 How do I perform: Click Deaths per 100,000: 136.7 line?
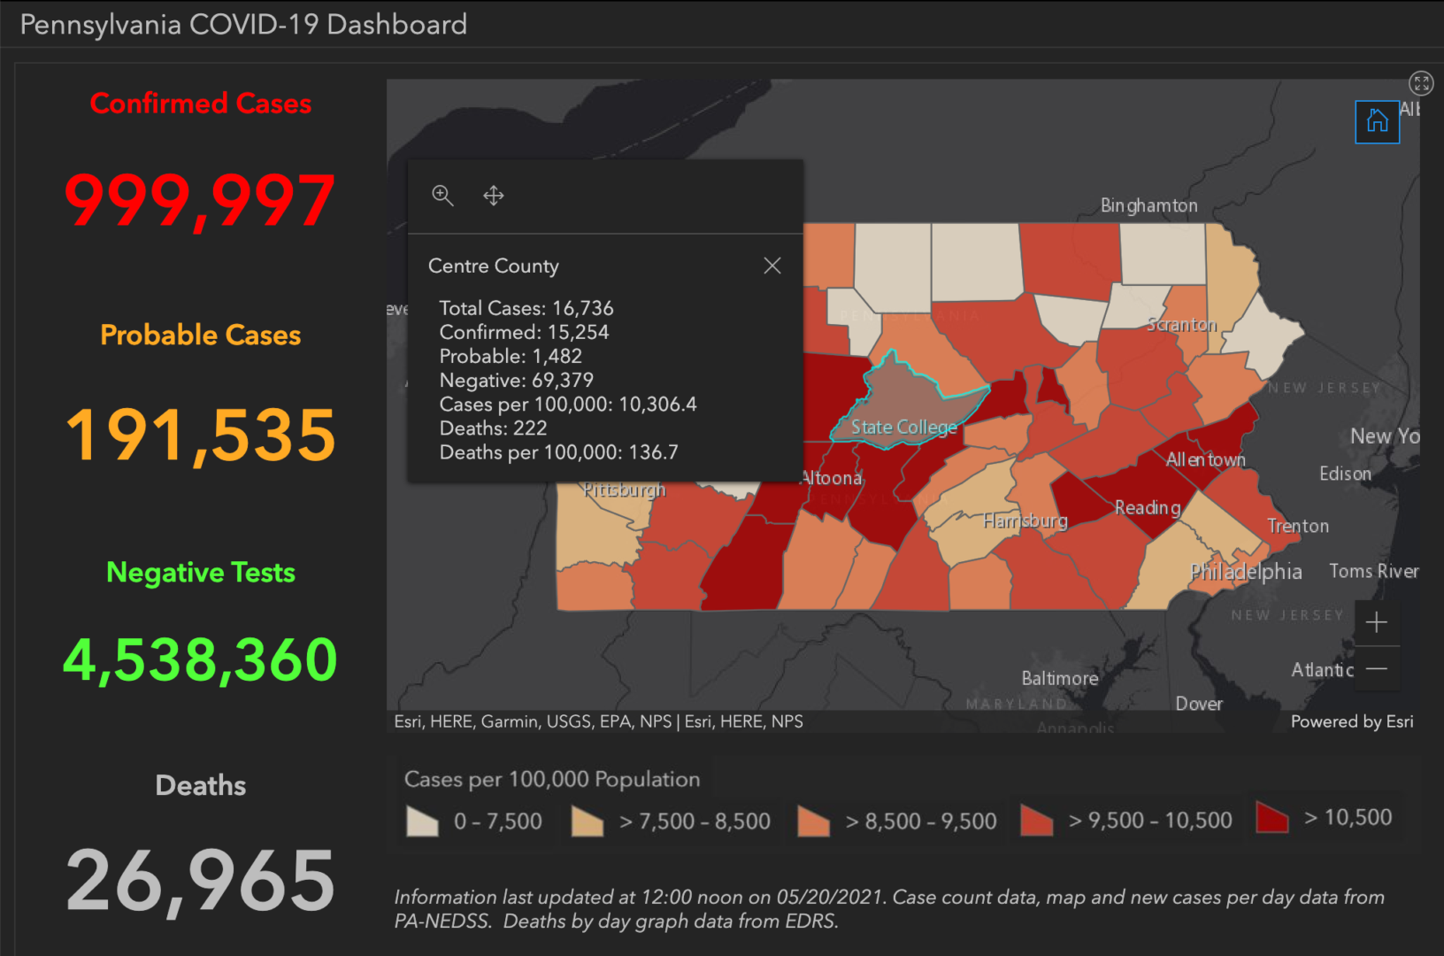coord(559,452)
